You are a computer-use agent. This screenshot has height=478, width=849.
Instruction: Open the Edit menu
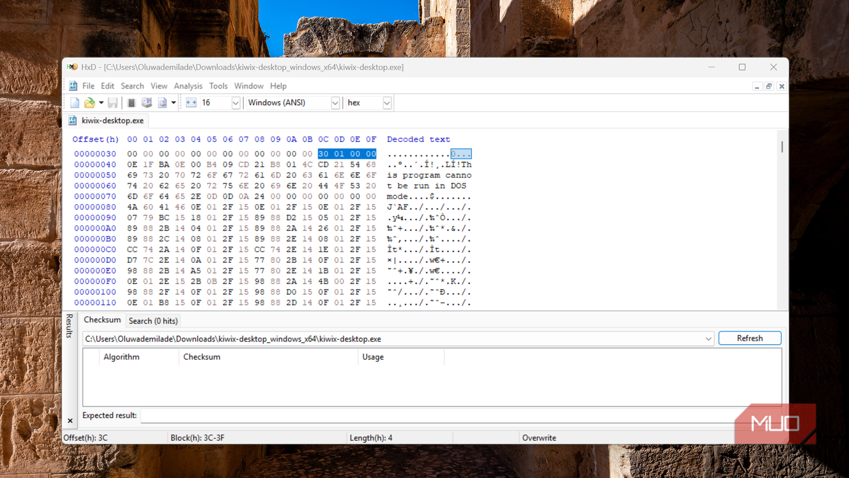point(108,86)
